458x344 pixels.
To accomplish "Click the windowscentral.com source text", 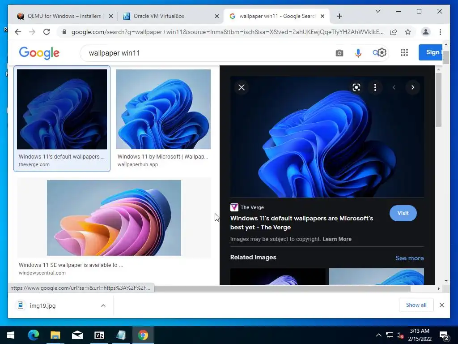I will click(42, 273).
